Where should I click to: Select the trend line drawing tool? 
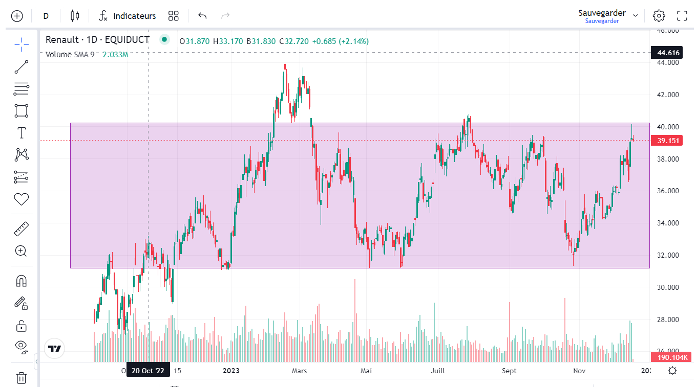tap(21, 66)
